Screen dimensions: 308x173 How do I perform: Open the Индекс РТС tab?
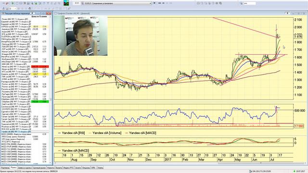68,168
